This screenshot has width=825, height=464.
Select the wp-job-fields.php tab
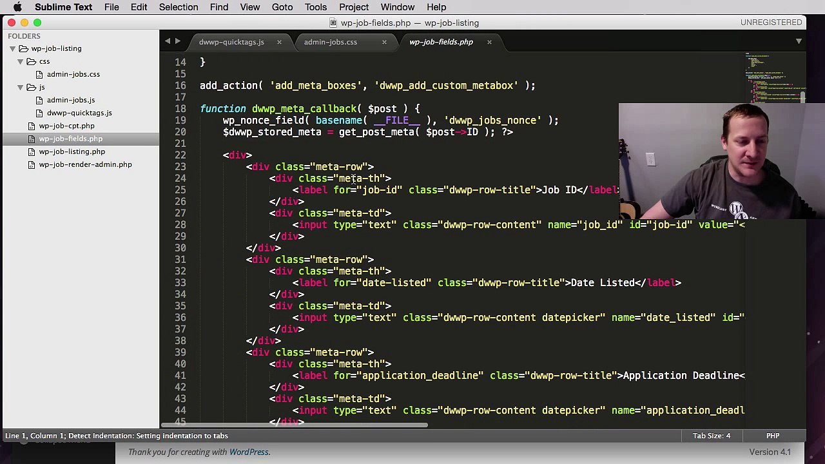tap(441, 42)
